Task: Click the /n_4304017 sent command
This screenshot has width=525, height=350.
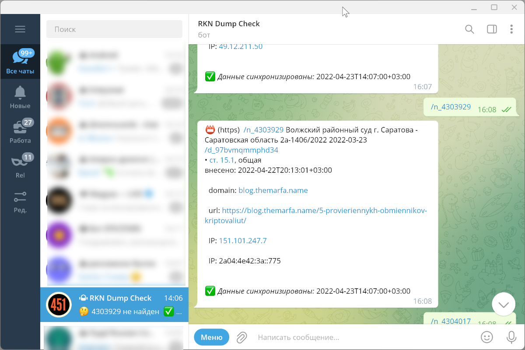Action: 451,321
